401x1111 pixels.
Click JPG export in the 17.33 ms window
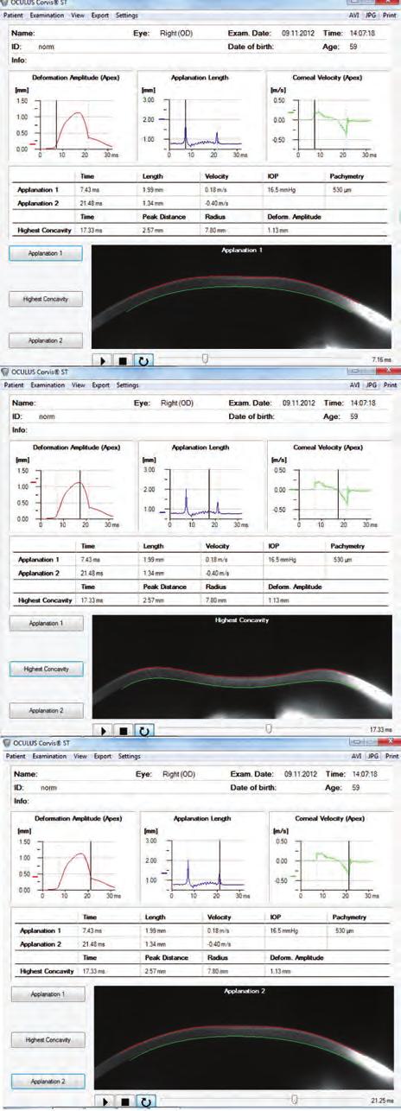[x=372, y=384]
